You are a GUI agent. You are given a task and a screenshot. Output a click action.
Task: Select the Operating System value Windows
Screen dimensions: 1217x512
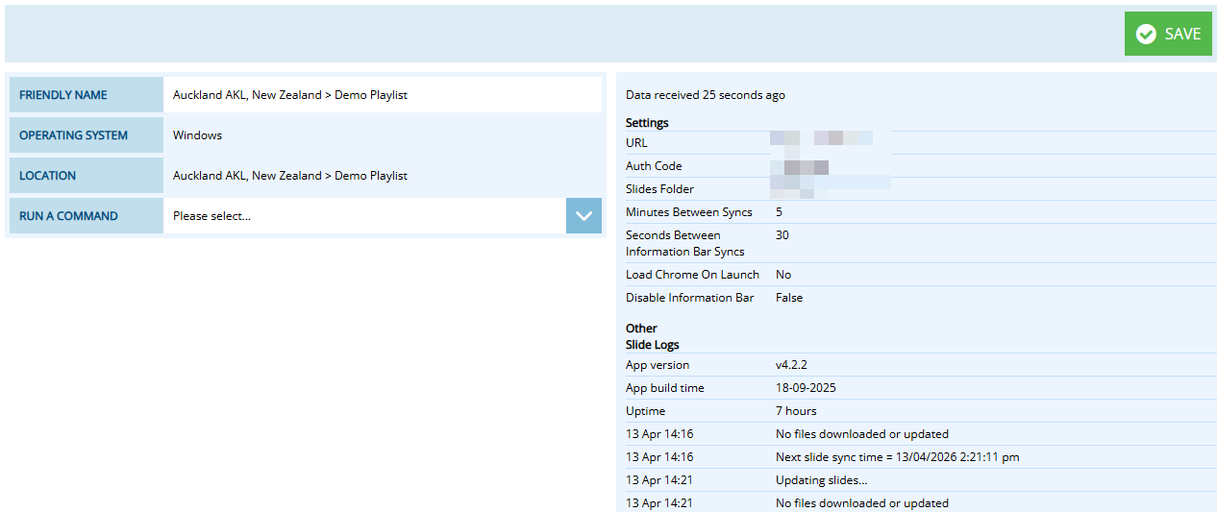tap(197, 135)
